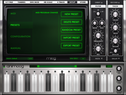Viewport: 126px width, 95px height.
Task: Play the G2 key
Action: click(x=76, y=83)
